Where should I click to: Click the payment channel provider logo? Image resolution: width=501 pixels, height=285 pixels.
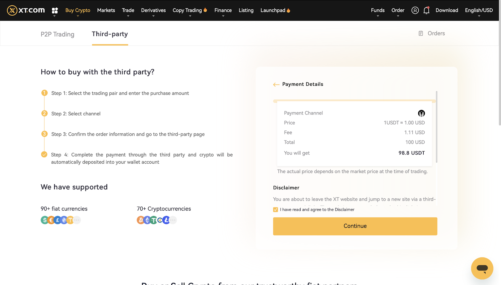(x=421, y=113)
